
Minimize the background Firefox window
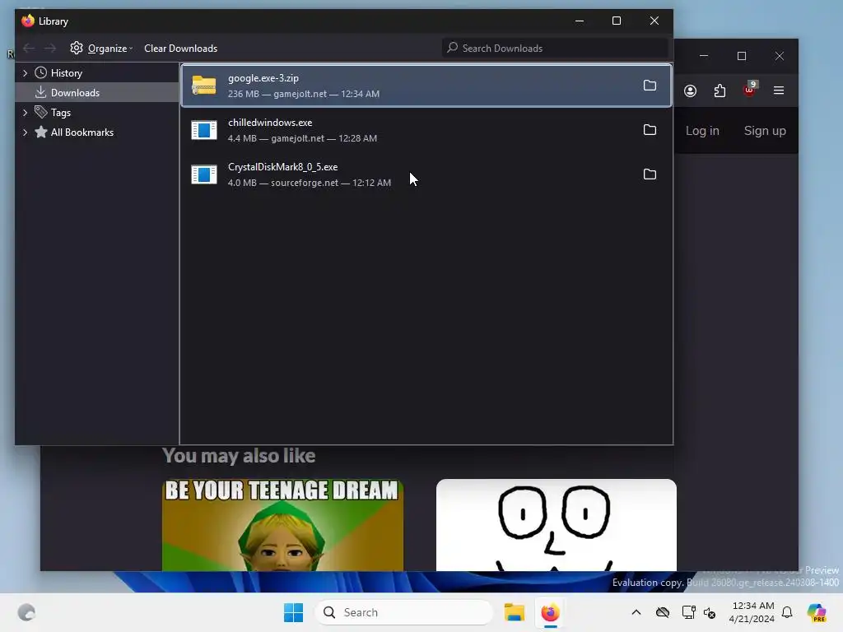[x=704, y=56]
